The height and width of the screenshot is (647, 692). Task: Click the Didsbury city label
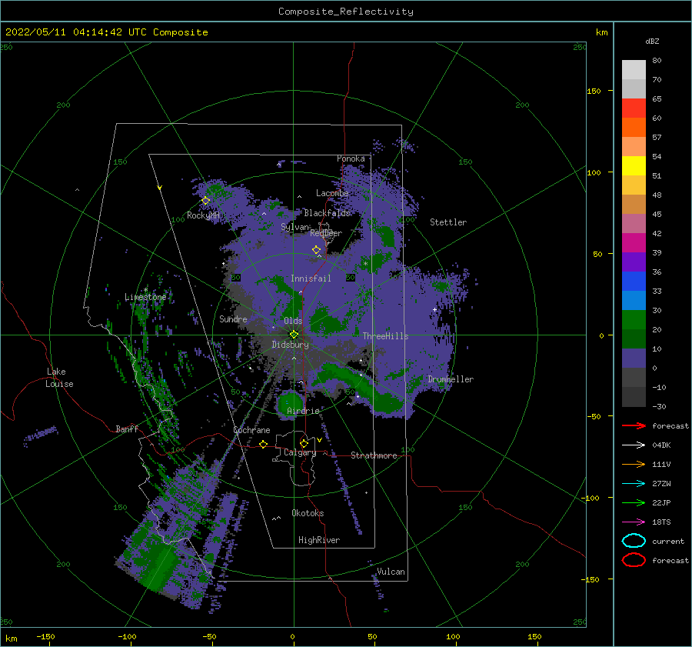tap(291, 345)
